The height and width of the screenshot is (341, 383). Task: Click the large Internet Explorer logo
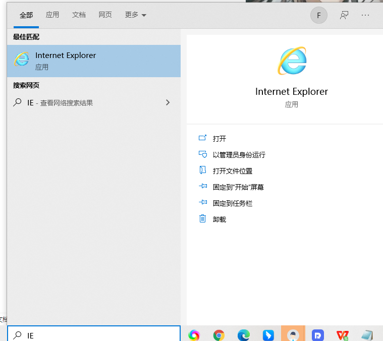292,61
